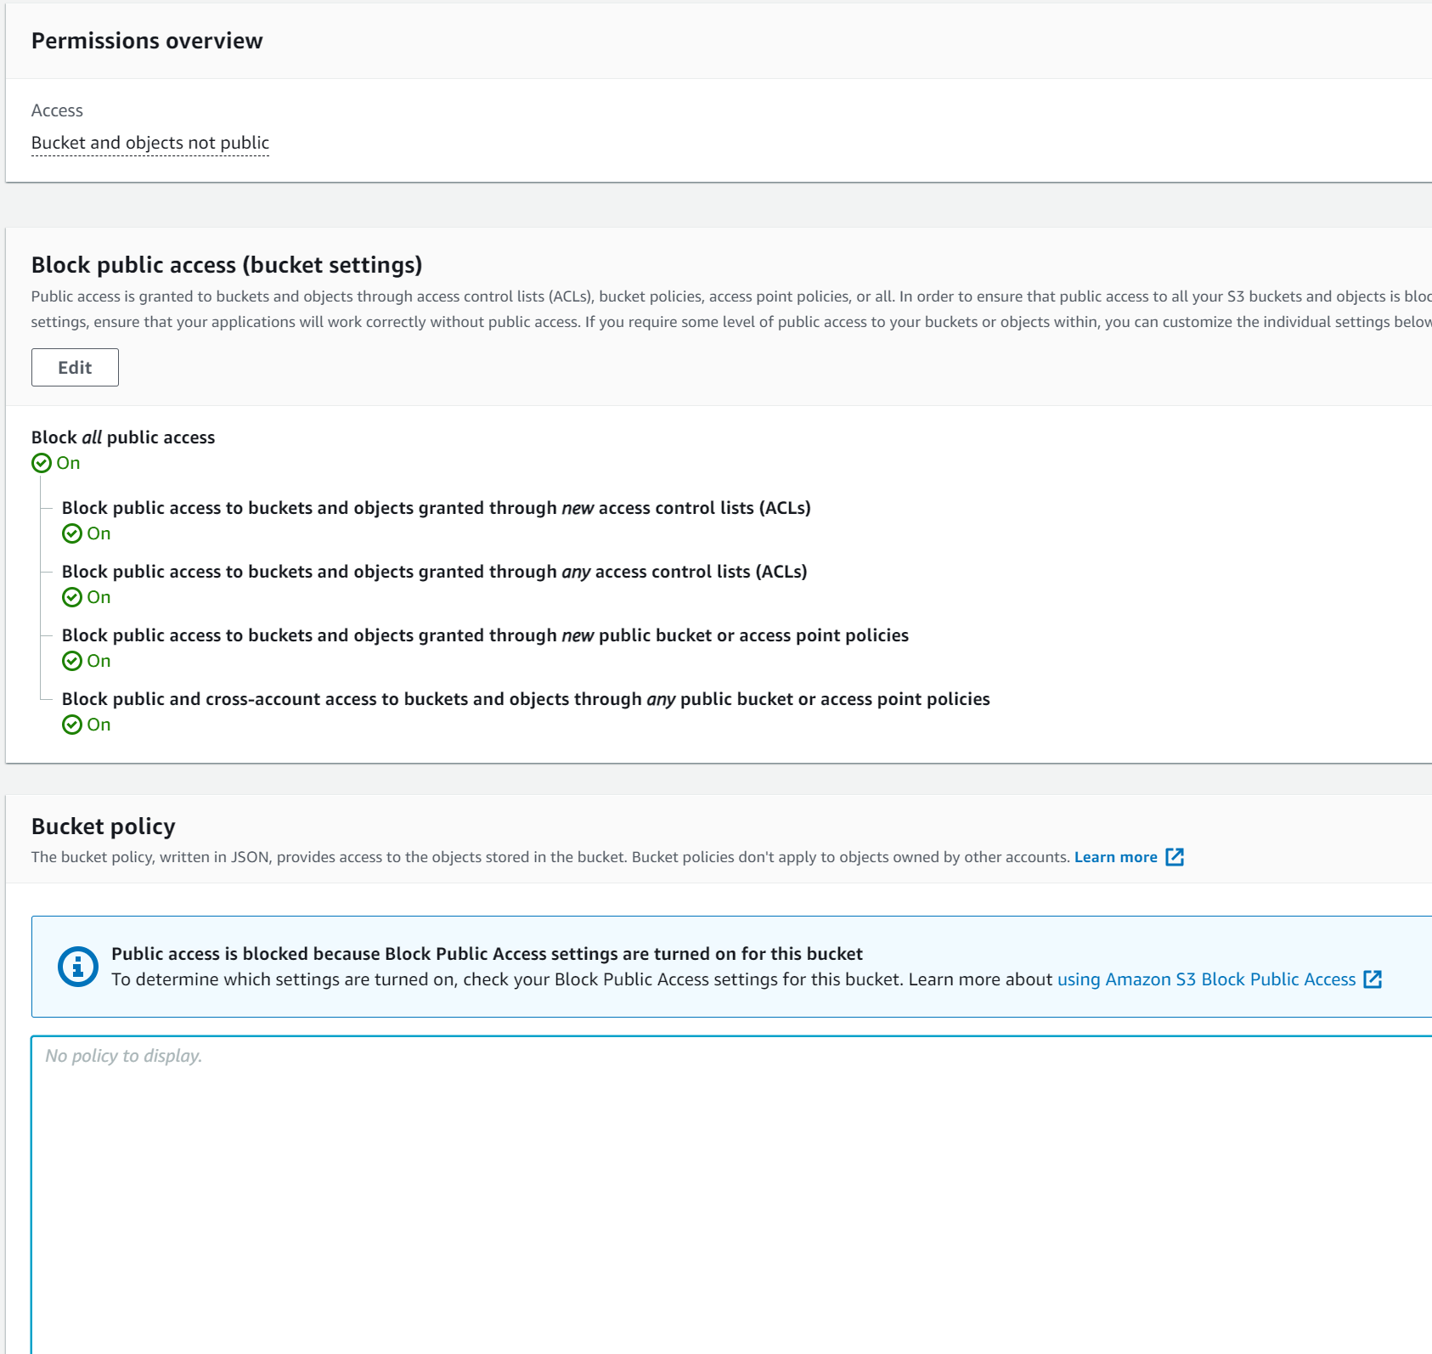Screen dimensions: 1432x1354
Task: Click the Public access is blocked banner
Action: coord(487,954)
